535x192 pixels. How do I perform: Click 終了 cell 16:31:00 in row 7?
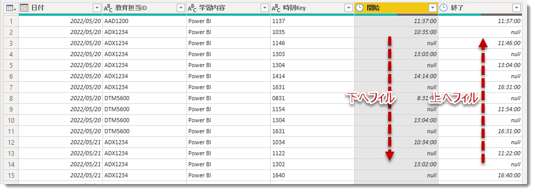[480, 87]
